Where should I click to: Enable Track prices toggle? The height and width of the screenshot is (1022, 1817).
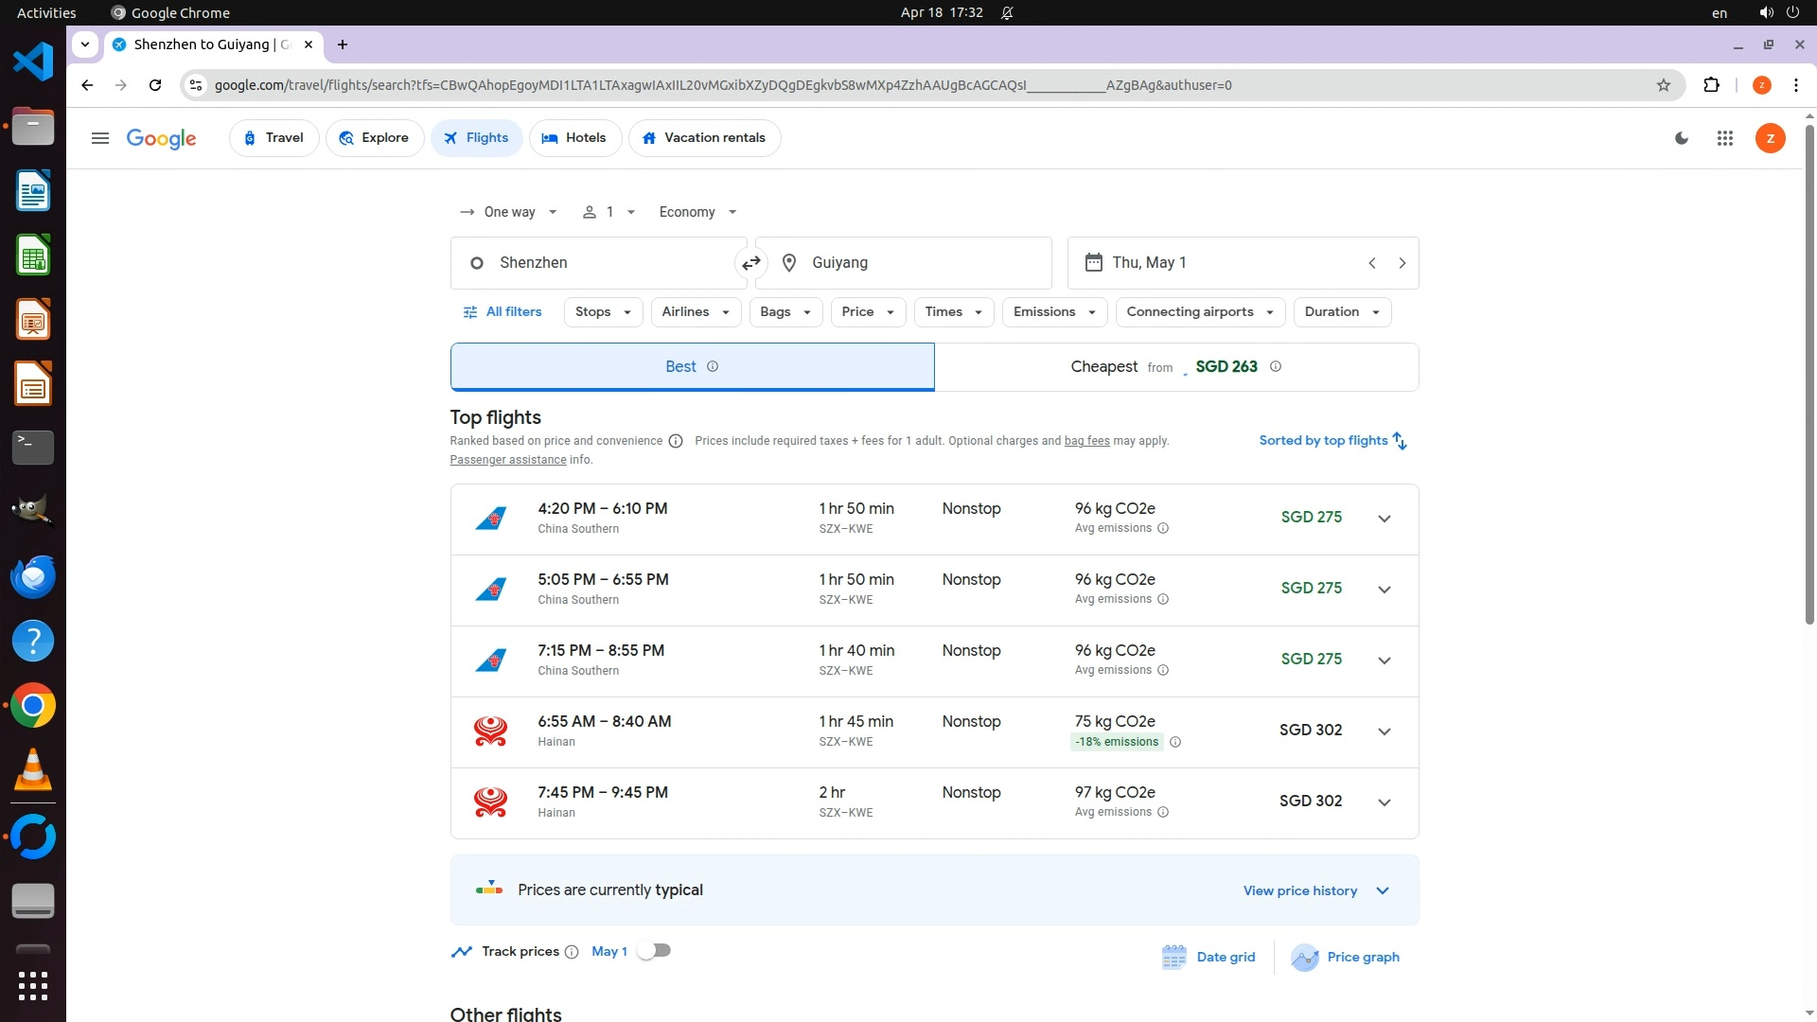653,951
